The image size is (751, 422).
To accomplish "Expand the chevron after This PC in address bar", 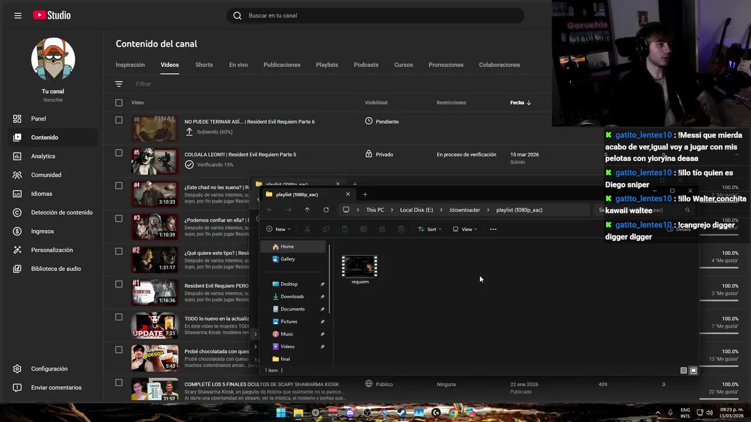I will click(392, 210).
